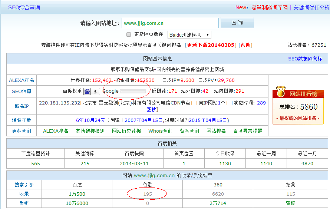Open the 备案查询 link
Image resolution: width=330 pixels, height=209 pixels.
[x=189, y=131]
